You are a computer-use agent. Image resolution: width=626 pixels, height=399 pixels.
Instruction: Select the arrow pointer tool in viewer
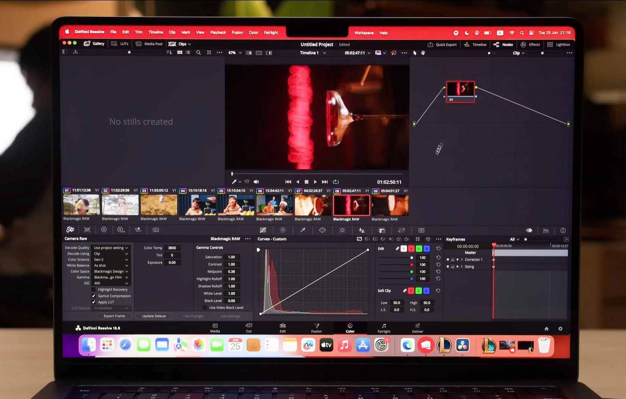pyautogui.click(x=415, y=53)
